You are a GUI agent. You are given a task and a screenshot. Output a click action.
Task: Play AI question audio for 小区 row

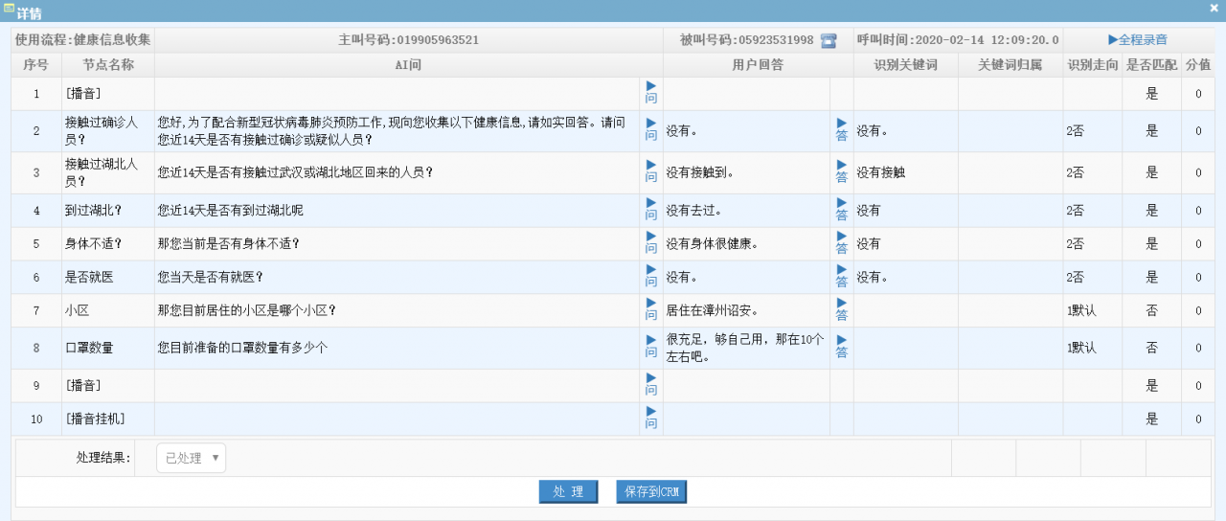[x=651, y=310]
